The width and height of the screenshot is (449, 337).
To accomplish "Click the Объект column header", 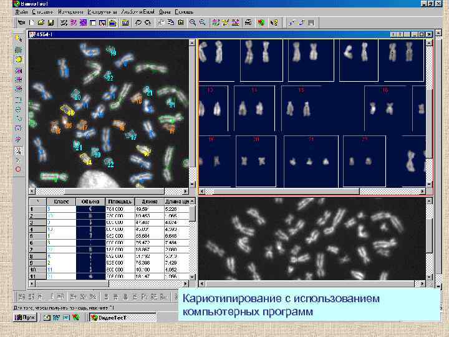I will 90,202.
